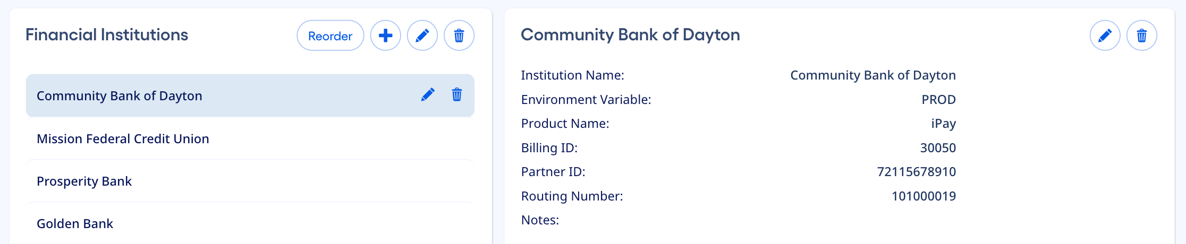Click the Notes label
Screen dimensions: 1186x244
click(x=540, y=220)
